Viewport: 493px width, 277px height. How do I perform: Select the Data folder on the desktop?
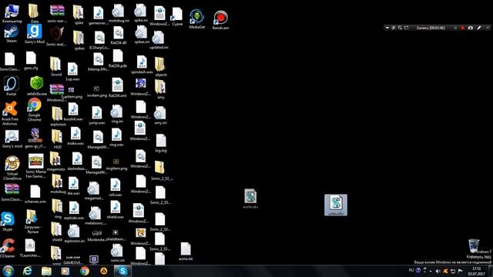pos(34,14)
